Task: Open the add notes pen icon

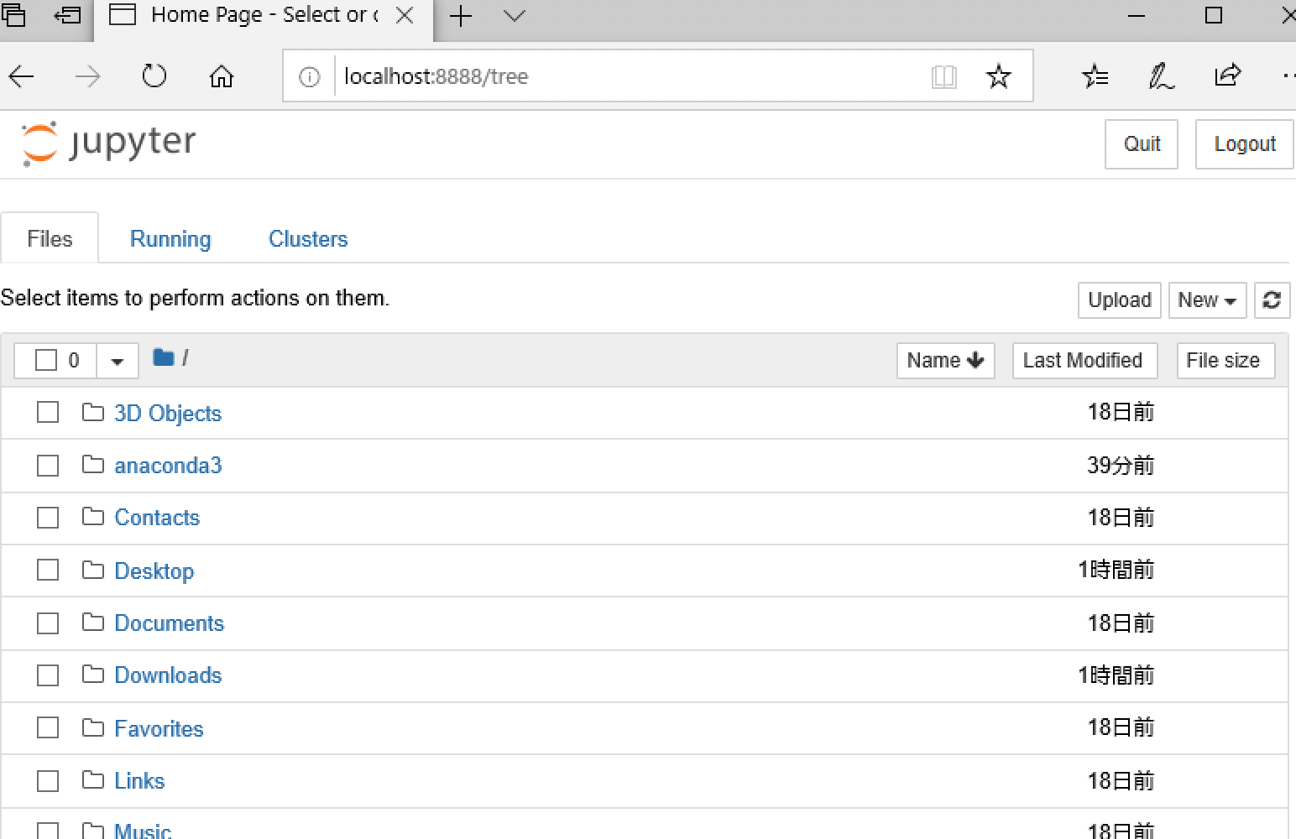Action: pos(1161,77)
